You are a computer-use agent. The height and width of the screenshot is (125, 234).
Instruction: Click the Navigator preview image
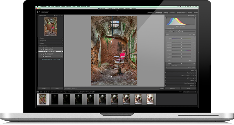pyautogui.click(x=50, y=26)
